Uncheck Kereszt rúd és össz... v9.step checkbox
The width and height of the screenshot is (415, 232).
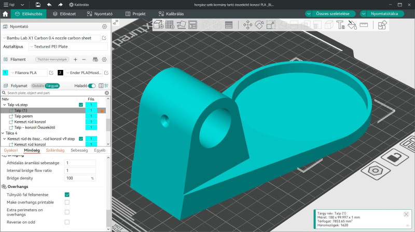tap(81, 139)
